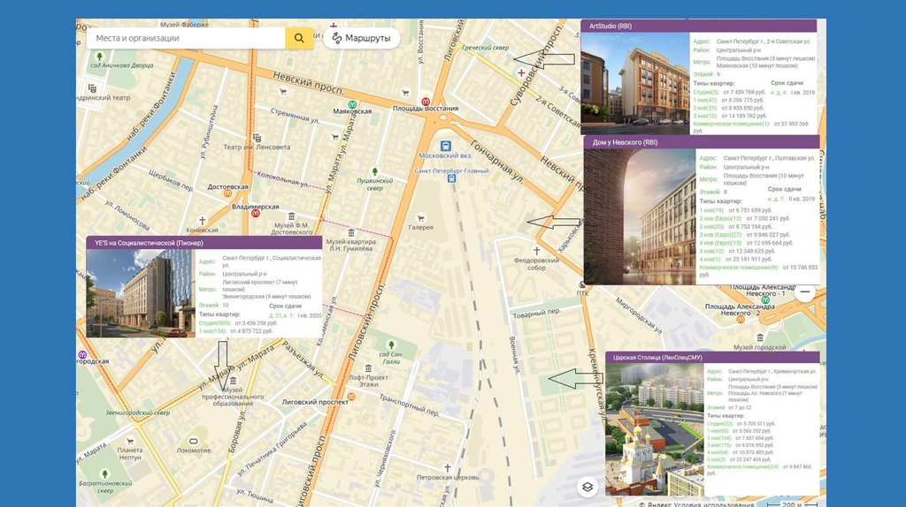This screenshot has width=906, height=507.
Task: Select the Пушкинский сквер tree icon
Action: [374, 170]
